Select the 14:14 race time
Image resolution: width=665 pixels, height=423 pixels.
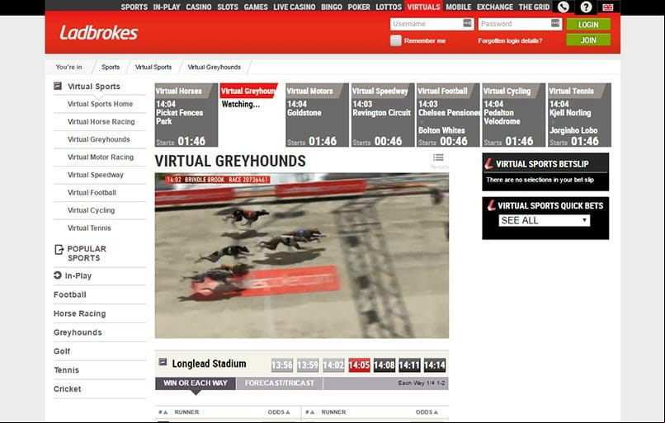435,365
